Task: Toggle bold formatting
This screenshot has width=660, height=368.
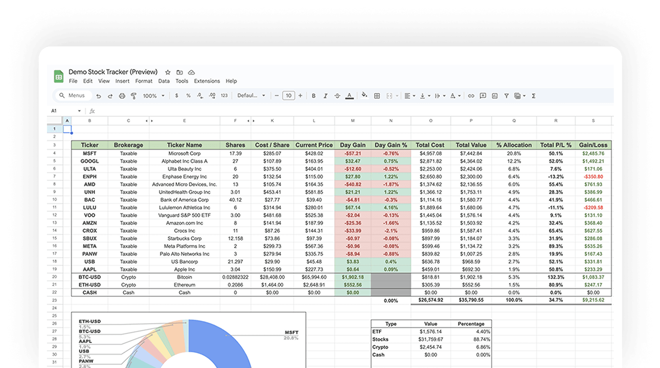Action: coord(313,96)
